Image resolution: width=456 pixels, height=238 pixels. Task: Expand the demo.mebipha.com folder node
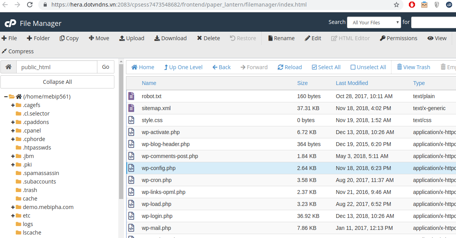coord(13,207)
